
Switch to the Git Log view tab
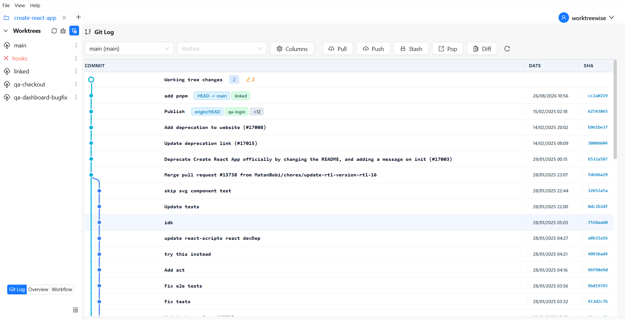point(17,290)
